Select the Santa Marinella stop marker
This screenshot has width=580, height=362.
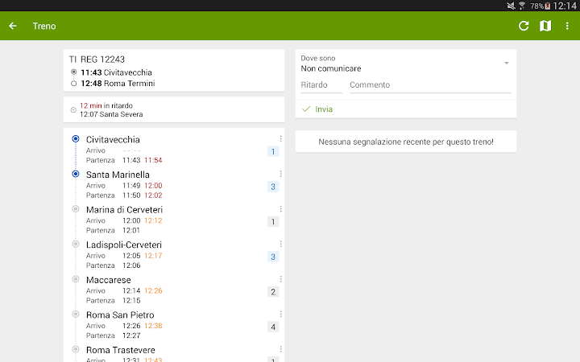pos(76,174)
